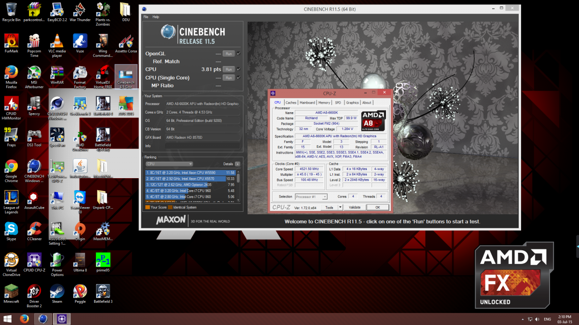Open the Tools dropdown arrow in CPU-Z
The width and height of the screenshot is (579, 325).
click(x=340, y=208)
